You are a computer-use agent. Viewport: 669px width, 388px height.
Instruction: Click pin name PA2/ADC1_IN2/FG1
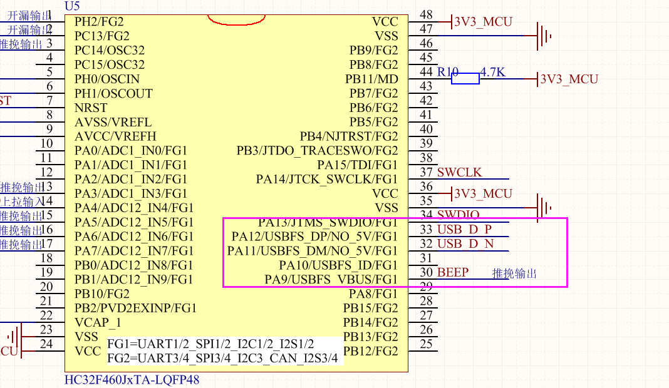coord(131,180)
